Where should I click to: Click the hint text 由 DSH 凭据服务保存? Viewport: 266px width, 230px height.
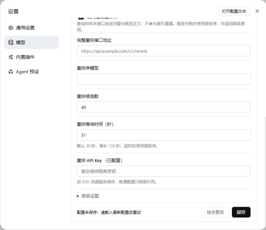tap(117, 182)
